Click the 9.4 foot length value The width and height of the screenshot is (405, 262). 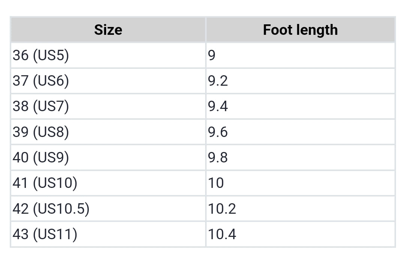click(218, 106)
